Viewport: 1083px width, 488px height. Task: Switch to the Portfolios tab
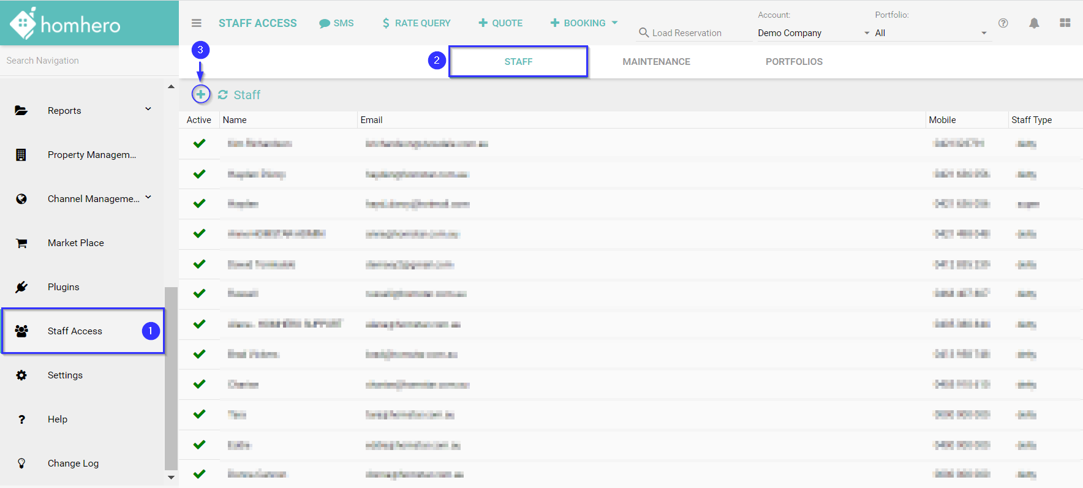(x=794, y=62)
